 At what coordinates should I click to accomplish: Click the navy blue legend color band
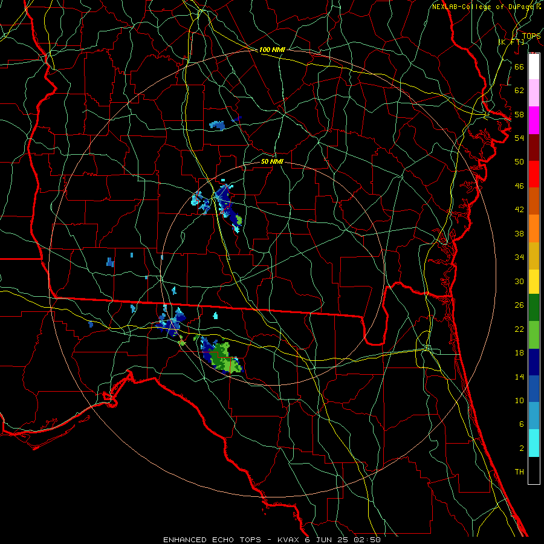534,362
